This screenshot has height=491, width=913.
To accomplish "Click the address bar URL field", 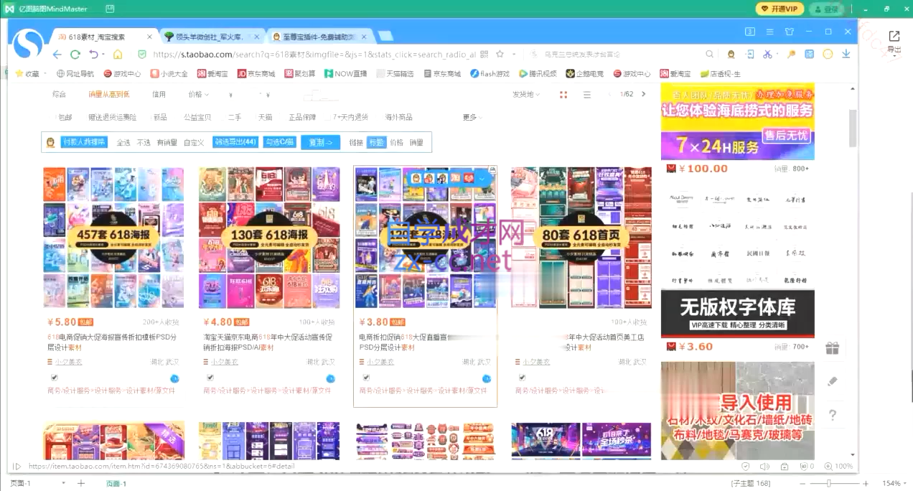I will tap(314, 55).
